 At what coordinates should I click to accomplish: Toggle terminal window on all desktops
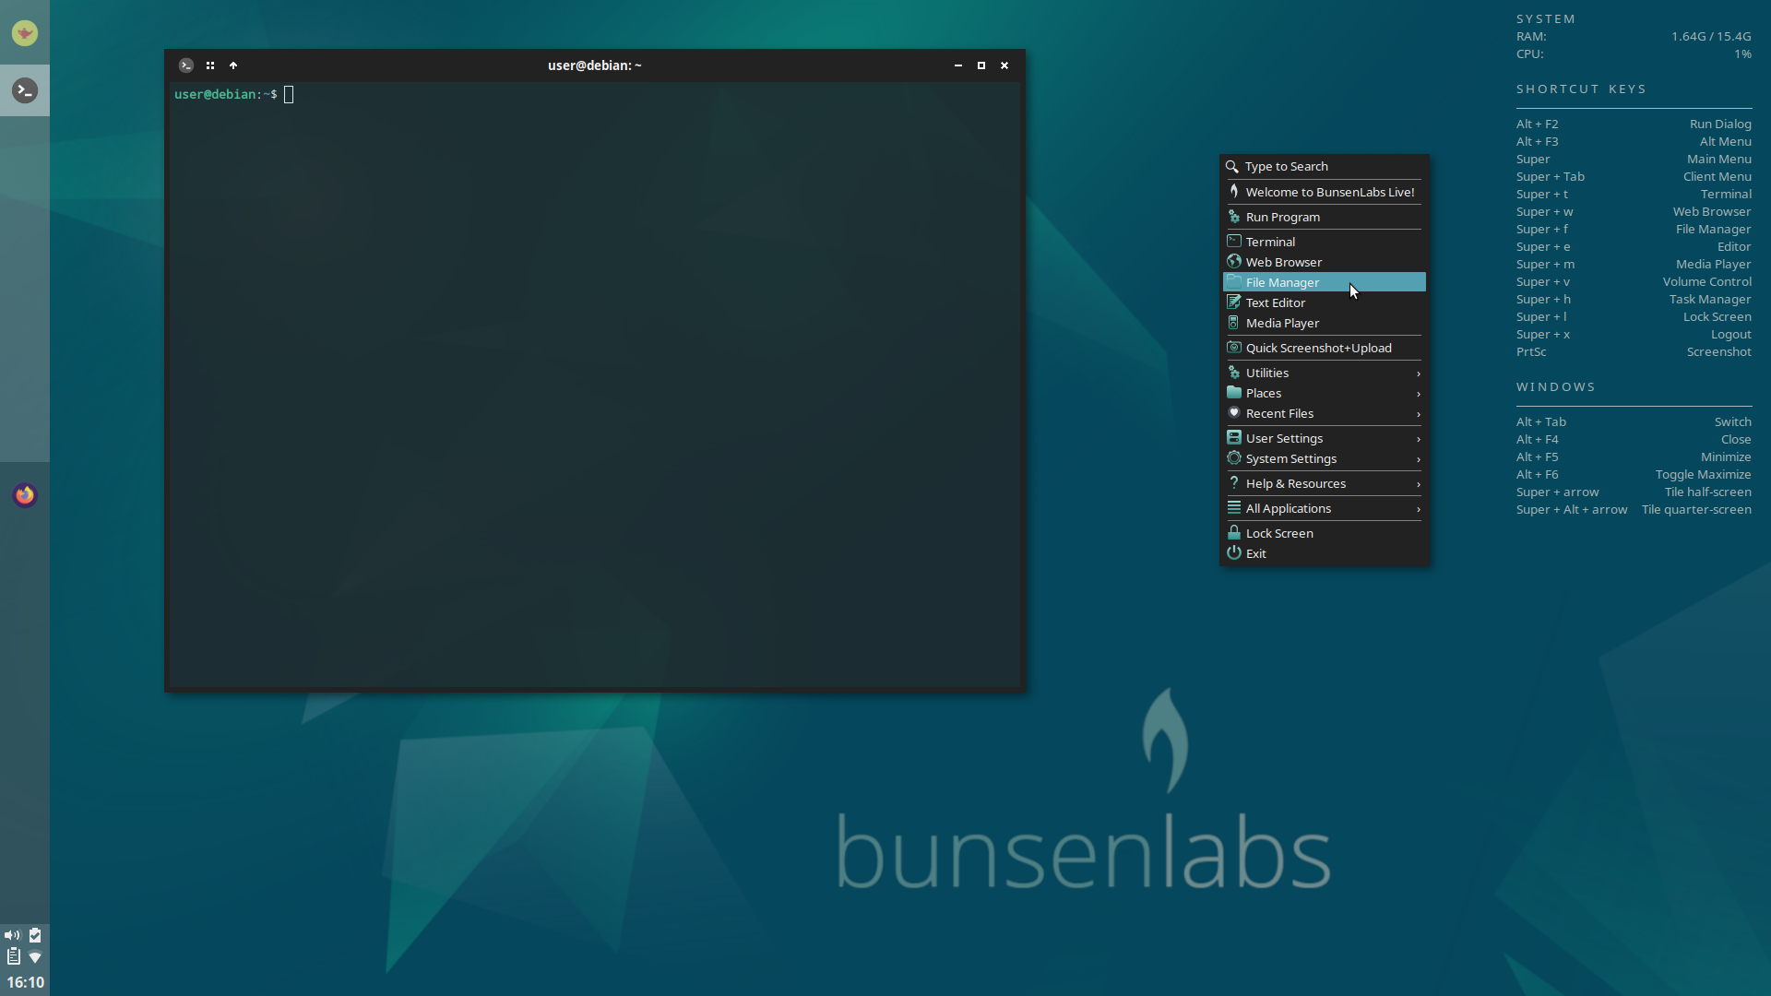pos(210,65)
